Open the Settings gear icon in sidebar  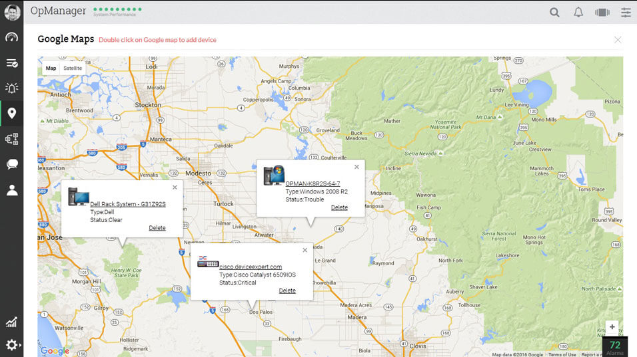click(11, 345)
